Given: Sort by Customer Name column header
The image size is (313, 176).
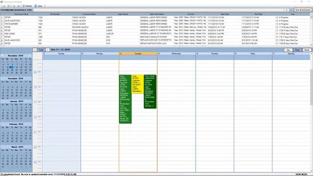Looking at the screenshot, I should [89, 14].
